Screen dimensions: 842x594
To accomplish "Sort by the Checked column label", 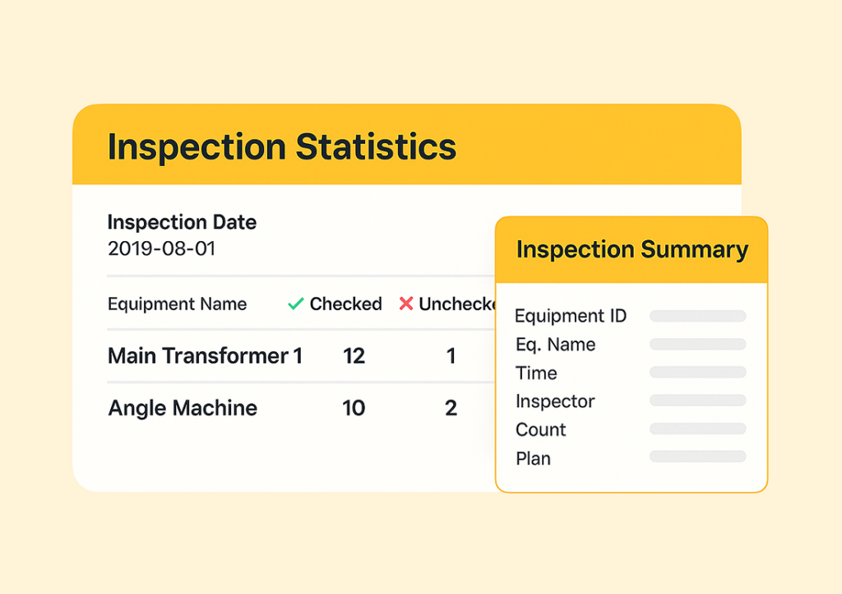I will coord(345,304).
